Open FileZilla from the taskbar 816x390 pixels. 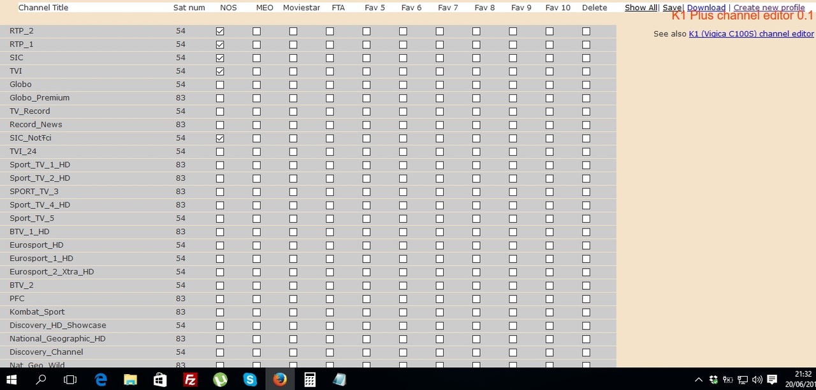tap(189, 380)
